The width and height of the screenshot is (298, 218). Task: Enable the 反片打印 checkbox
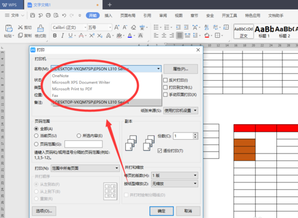[x=166, y=80]
